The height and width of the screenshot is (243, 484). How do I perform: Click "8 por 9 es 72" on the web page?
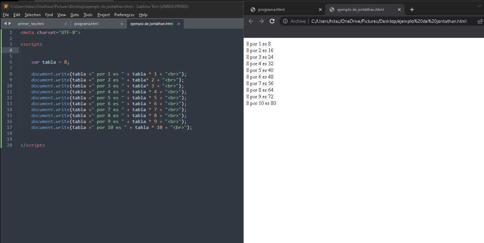(x=260, y=97)
